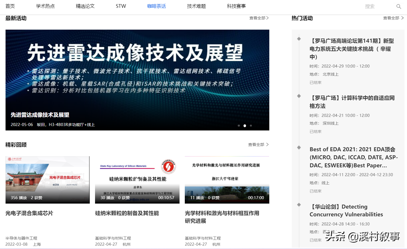Image resolution: width=407 pixels, height=249 pixels.
Task: Open the 学术热点 navigation tab
Action: (x=45, y=6)
